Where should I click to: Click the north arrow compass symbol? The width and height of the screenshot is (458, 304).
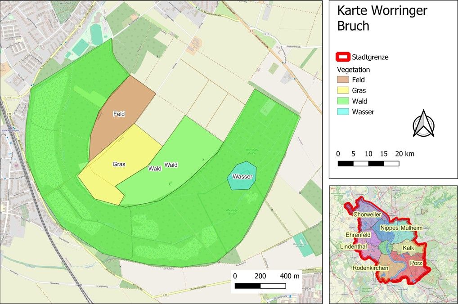pos(424,125)
